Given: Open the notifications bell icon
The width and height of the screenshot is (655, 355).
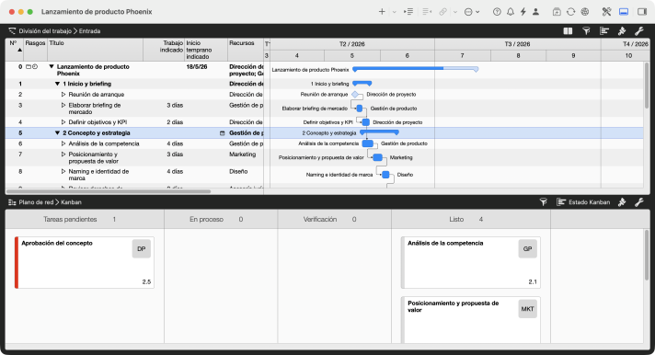Looking at the screenshot, I should (510, 12).
